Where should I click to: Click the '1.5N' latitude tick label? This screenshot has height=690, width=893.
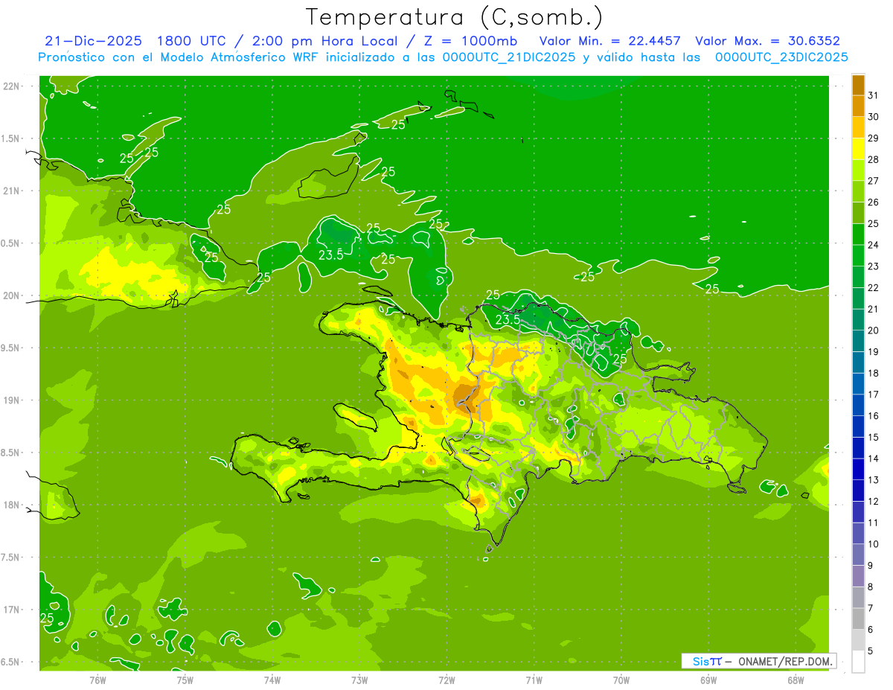point(11,138)
